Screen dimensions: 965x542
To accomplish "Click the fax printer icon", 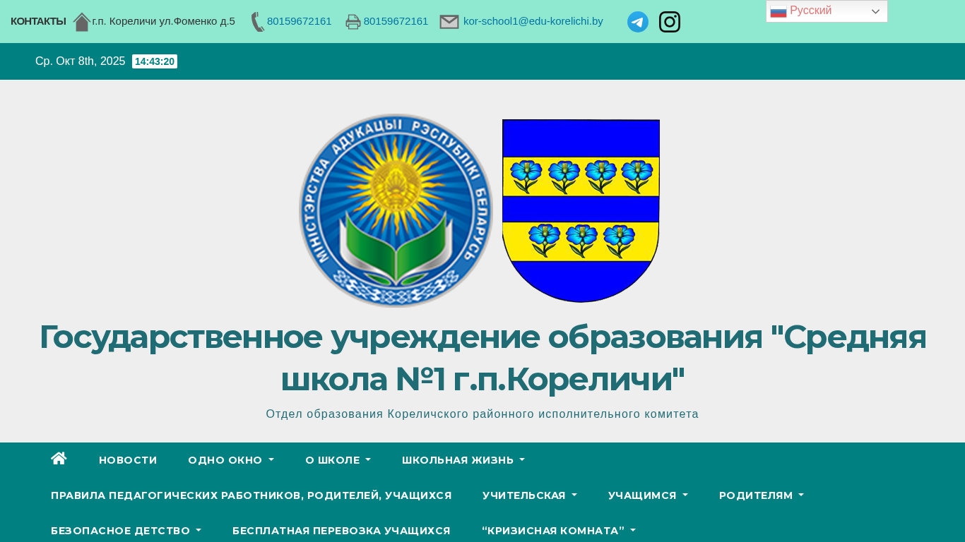I will [x=353, y=22].
